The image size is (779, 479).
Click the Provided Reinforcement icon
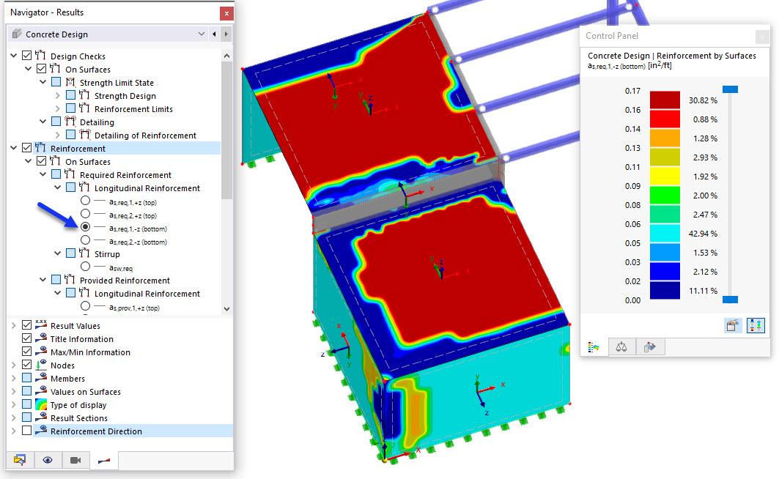coord(70,280)
